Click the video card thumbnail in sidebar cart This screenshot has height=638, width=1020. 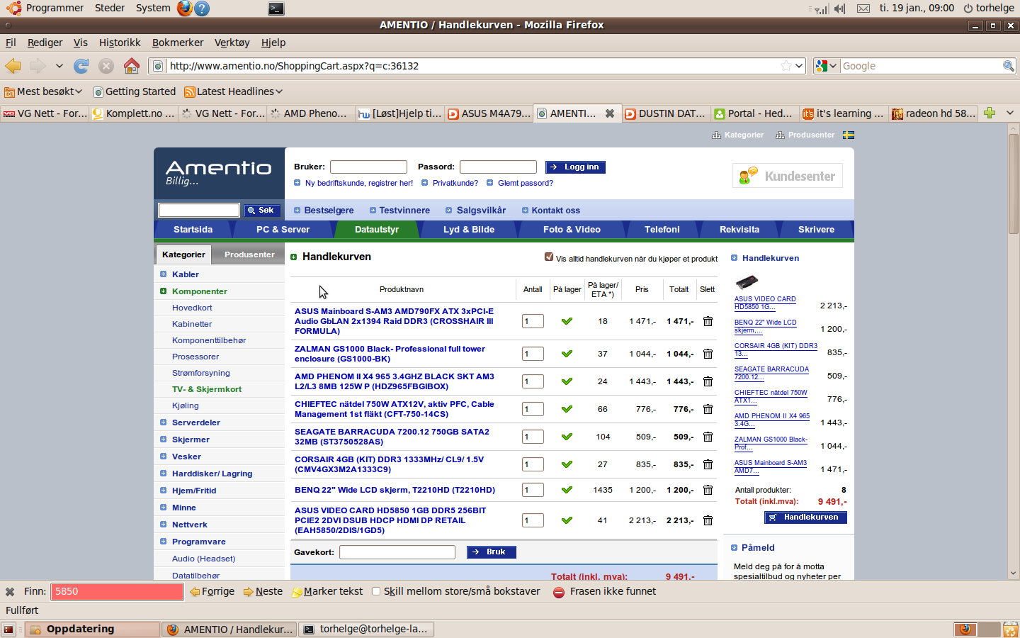747,282
